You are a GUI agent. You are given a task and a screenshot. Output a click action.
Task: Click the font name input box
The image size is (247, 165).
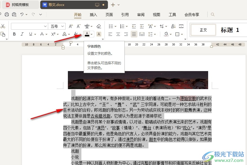click(27, 26)
